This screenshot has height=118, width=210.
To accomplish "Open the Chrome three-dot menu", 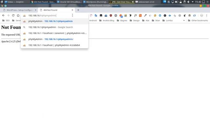I will (x=207, y=15).
